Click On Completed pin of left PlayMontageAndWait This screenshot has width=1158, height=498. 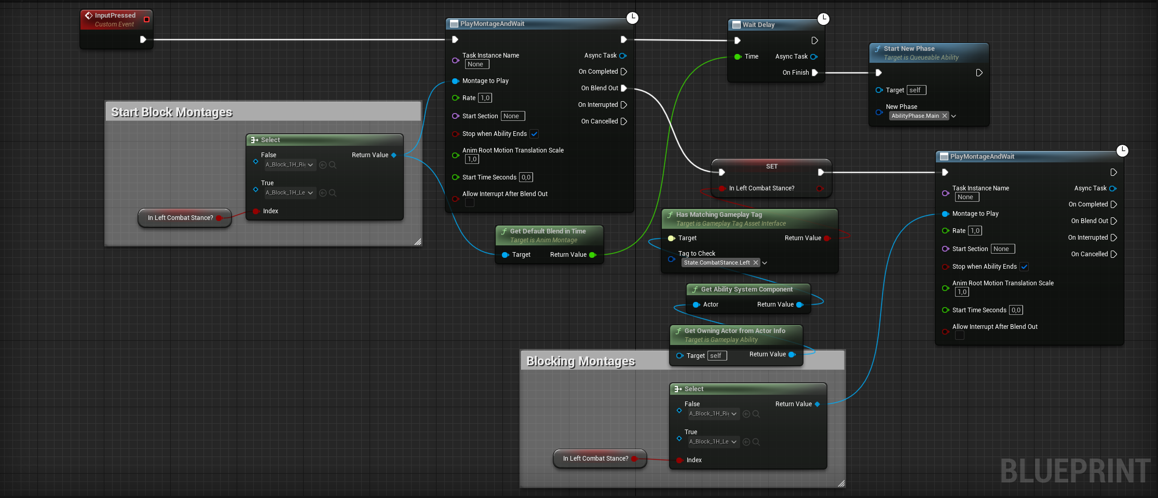pyautogui.click(x=624, y=72)
